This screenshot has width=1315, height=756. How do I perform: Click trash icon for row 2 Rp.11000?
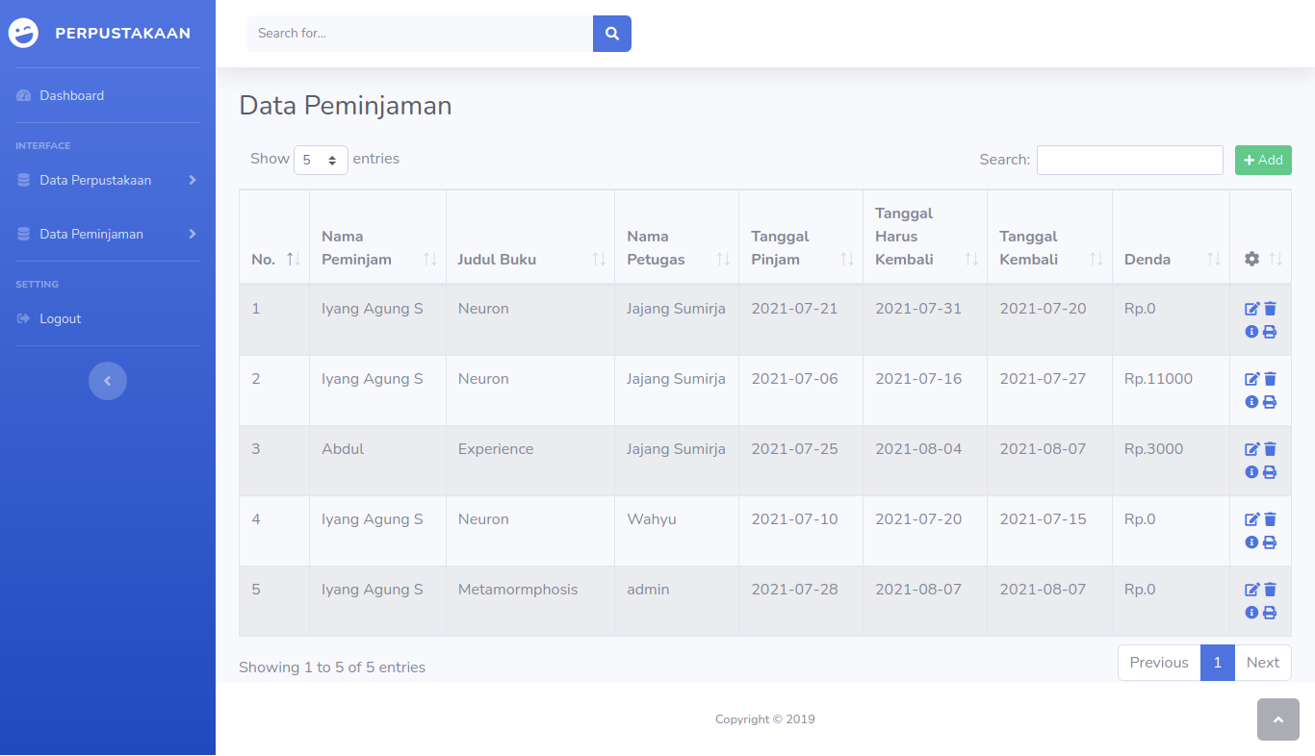click(1270, 379)
